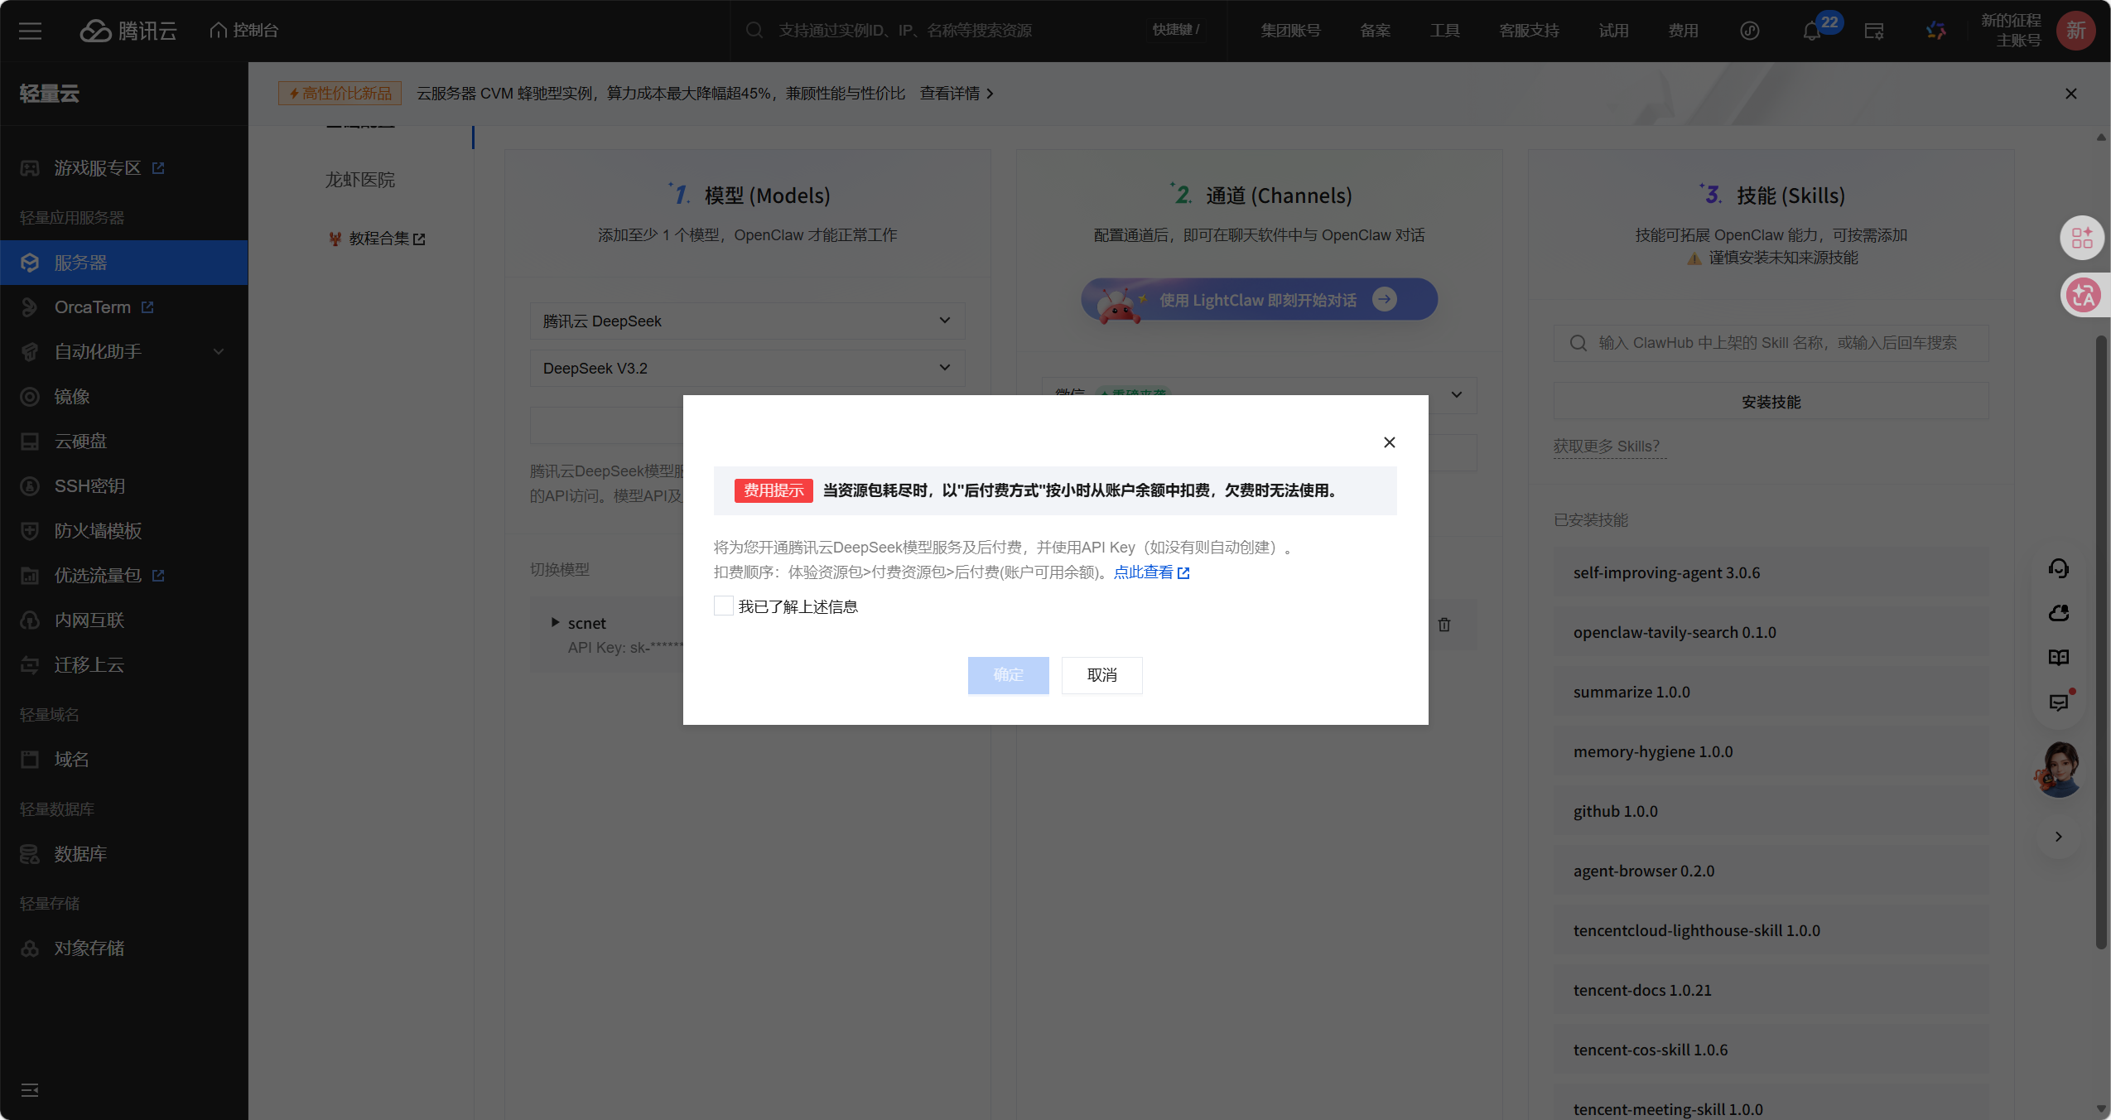Open 镜像 in sidebar
2111x1120 pixels.
[124, 397]
